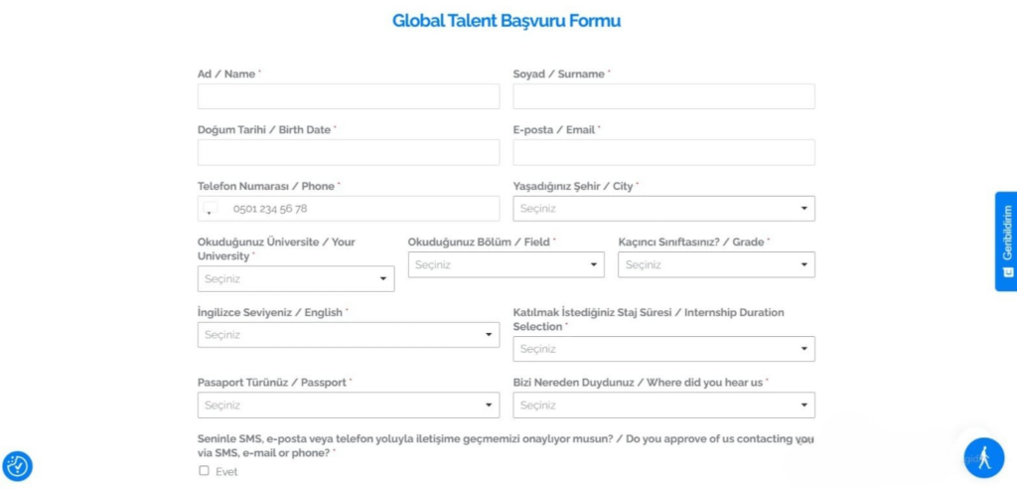This screenshot has height=489, width=1017.
Task: Expand the Where did you hear us dropdown
Action: [x=663, y=406]
